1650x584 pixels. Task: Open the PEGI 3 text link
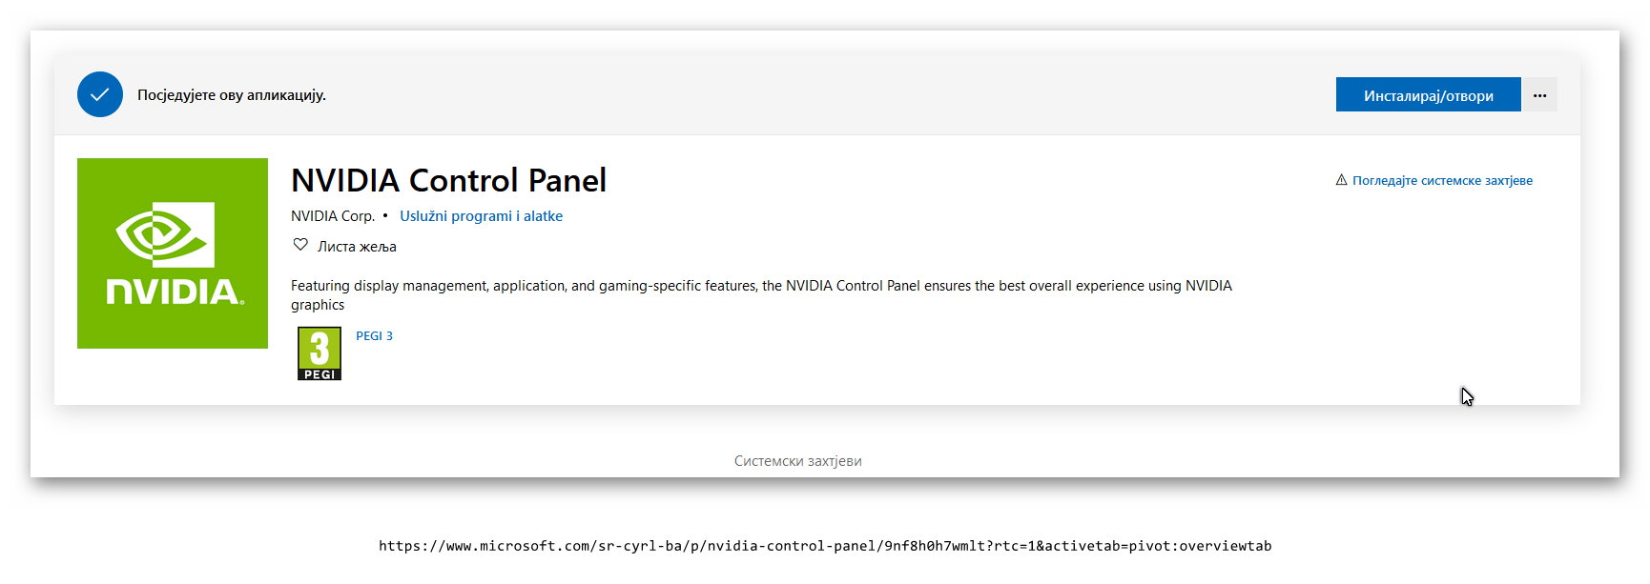pos(374,336)
